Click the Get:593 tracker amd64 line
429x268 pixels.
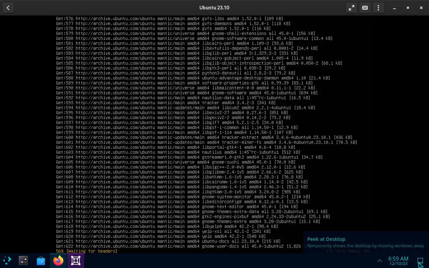click(166, 103)
